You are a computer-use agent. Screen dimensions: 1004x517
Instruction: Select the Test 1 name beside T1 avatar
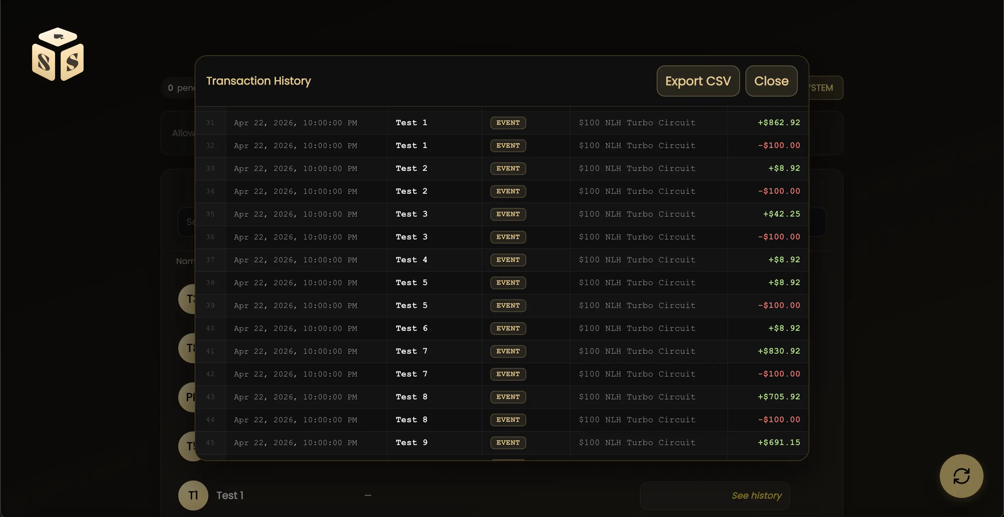[x=230, y=495]
